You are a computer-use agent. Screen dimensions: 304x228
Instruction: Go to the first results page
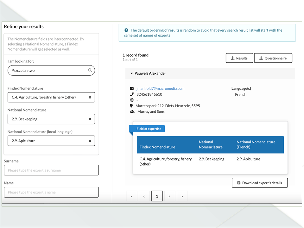[131, 196]
